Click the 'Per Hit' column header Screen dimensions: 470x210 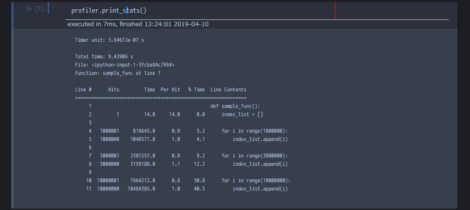coord(170,89)
